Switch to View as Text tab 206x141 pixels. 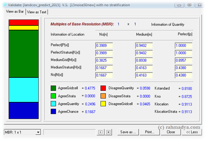(37, 12)
